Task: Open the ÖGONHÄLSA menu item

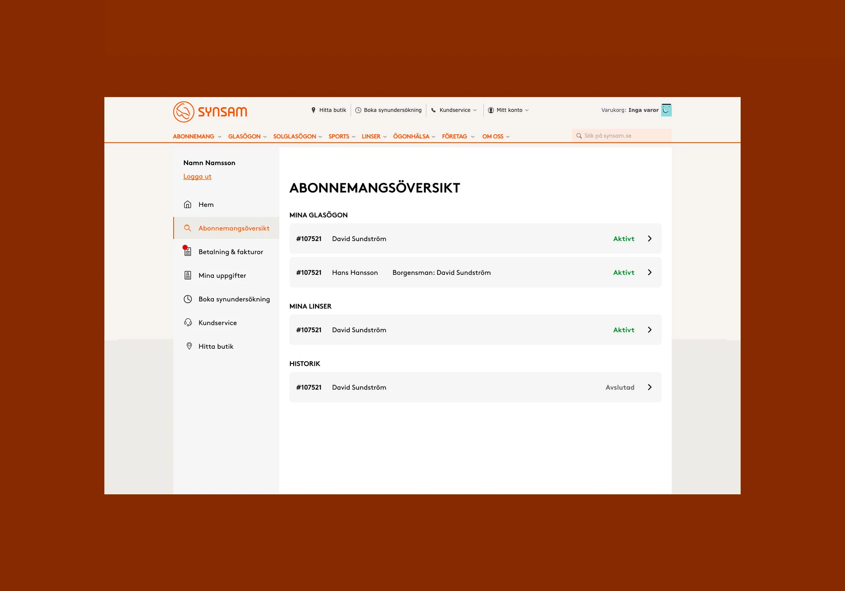Action: point(414,136)
